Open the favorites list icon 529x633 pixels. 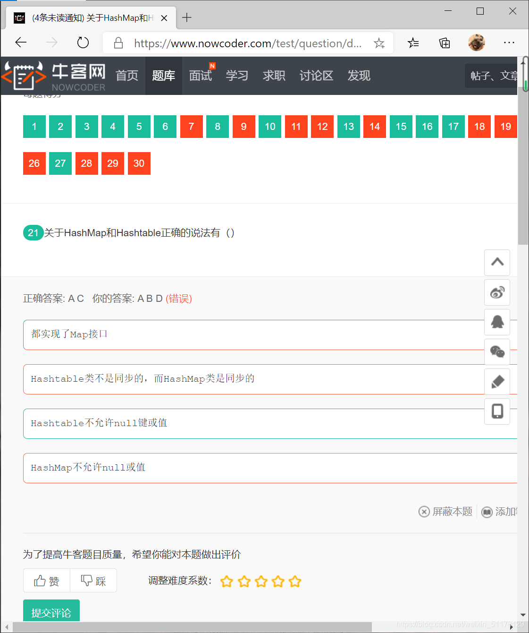click(x=413, y=43)
